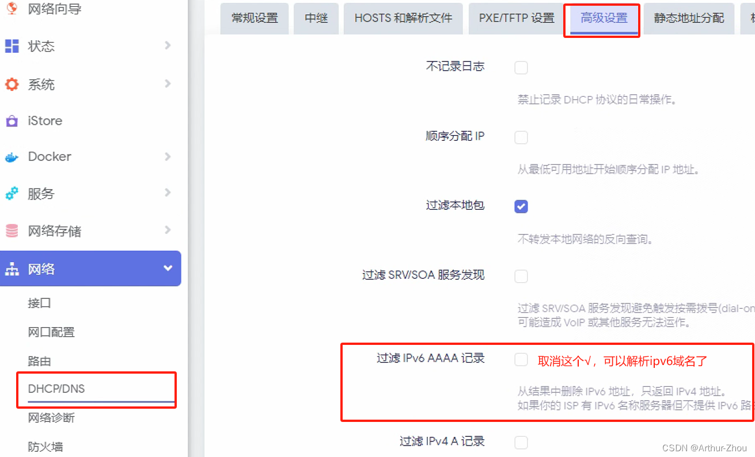Click the iStore menu label

pyautogui.click(x=45, y=121)
